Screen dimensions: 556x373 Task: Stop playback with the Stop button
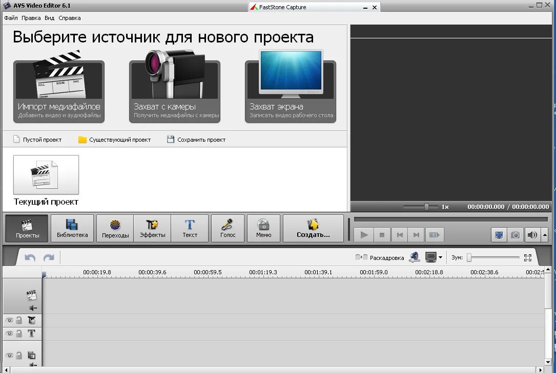pyautogui.click(x=382, y=235)
